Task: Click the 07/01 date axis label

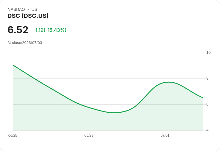Action: (165, 136)
